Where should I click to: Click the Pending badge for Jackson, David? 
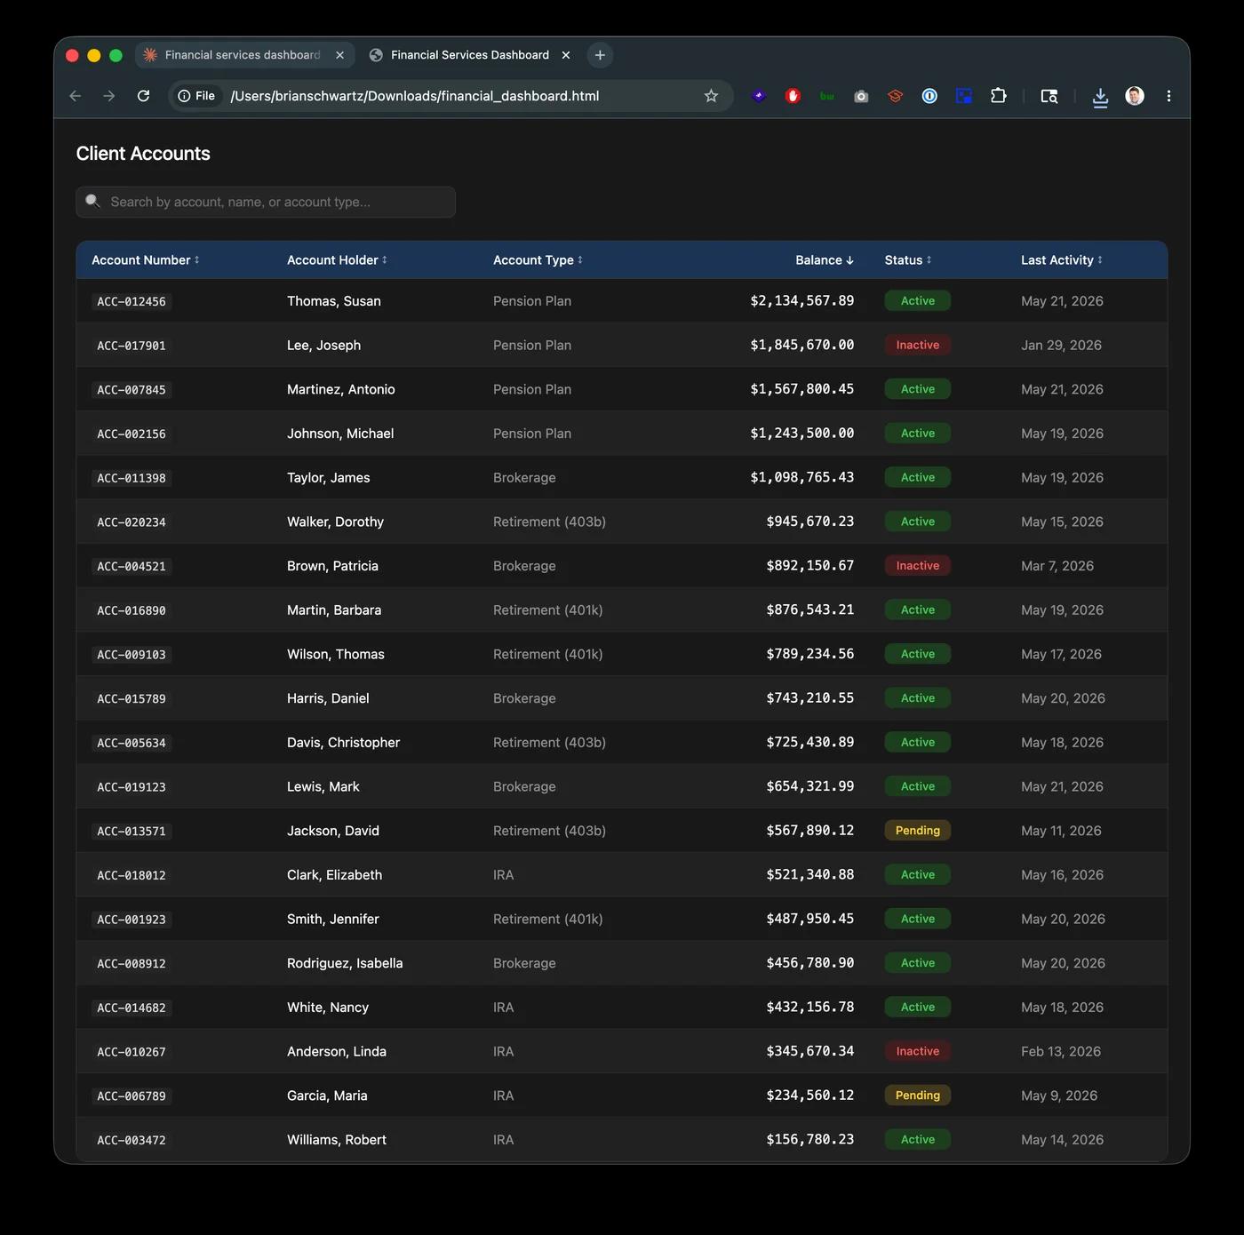click(918, 831)
